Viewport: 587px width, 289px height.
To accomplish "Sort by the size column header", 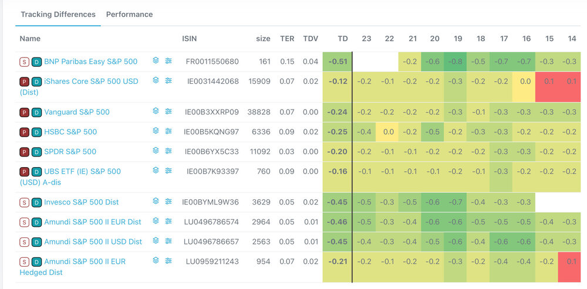I will (263, 39).
